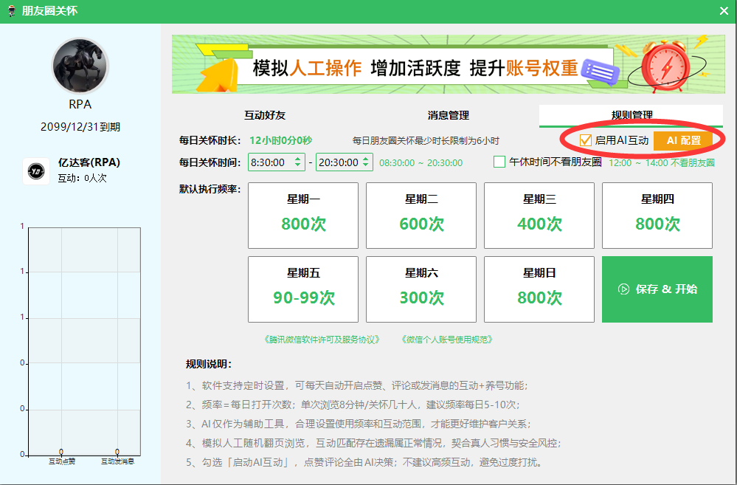Disable the 启用AI互动 checkbox
737x485 pixels.
point(586,140)
